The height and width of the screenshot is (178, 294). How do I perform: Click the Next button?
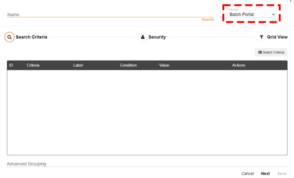point(265,174)
